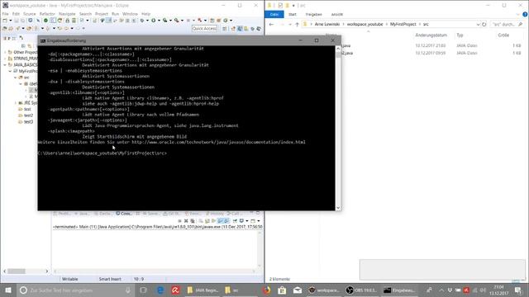The height and width of the screenshot is (297, 529).
Task: Click the Help icon in File Explorer
Action: click(525, 14)
